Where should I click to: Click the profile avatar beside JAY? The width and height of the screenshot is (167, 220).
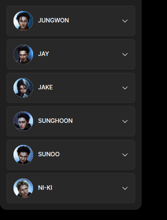(23, 54)
